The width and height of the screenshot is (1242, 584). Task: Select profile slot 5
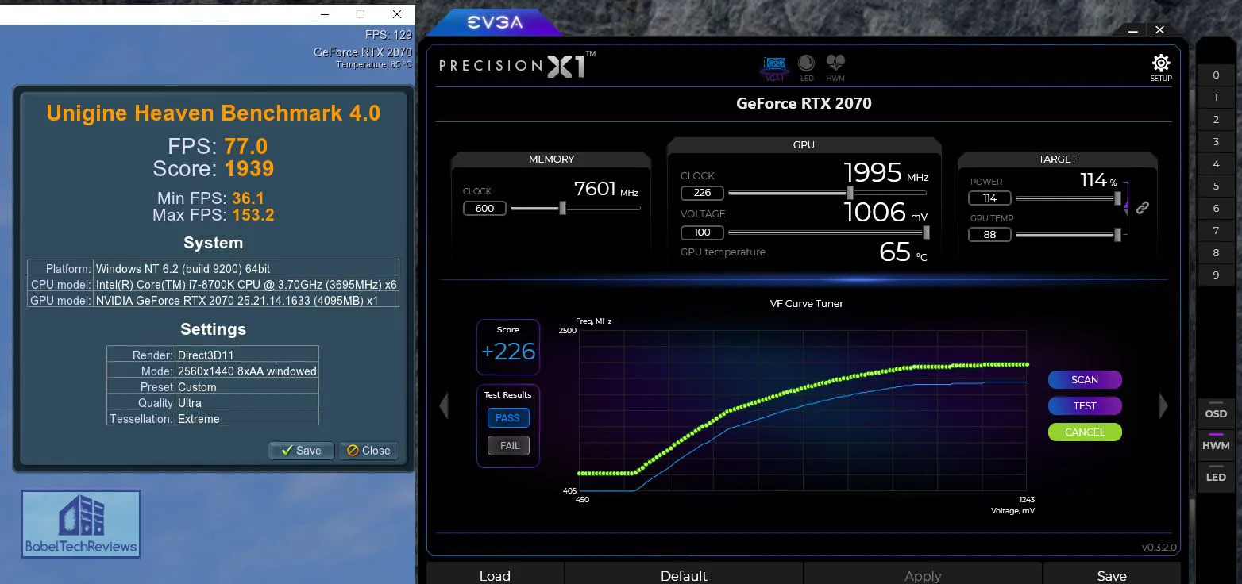[x=1216, y=186]
